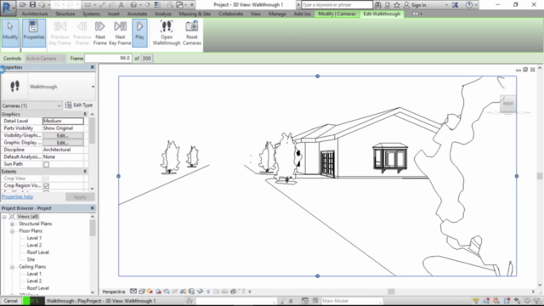The height and width of the screenshot is (306, 544).
Task: Click the Properties help link
Action: [x=17, y=196]
